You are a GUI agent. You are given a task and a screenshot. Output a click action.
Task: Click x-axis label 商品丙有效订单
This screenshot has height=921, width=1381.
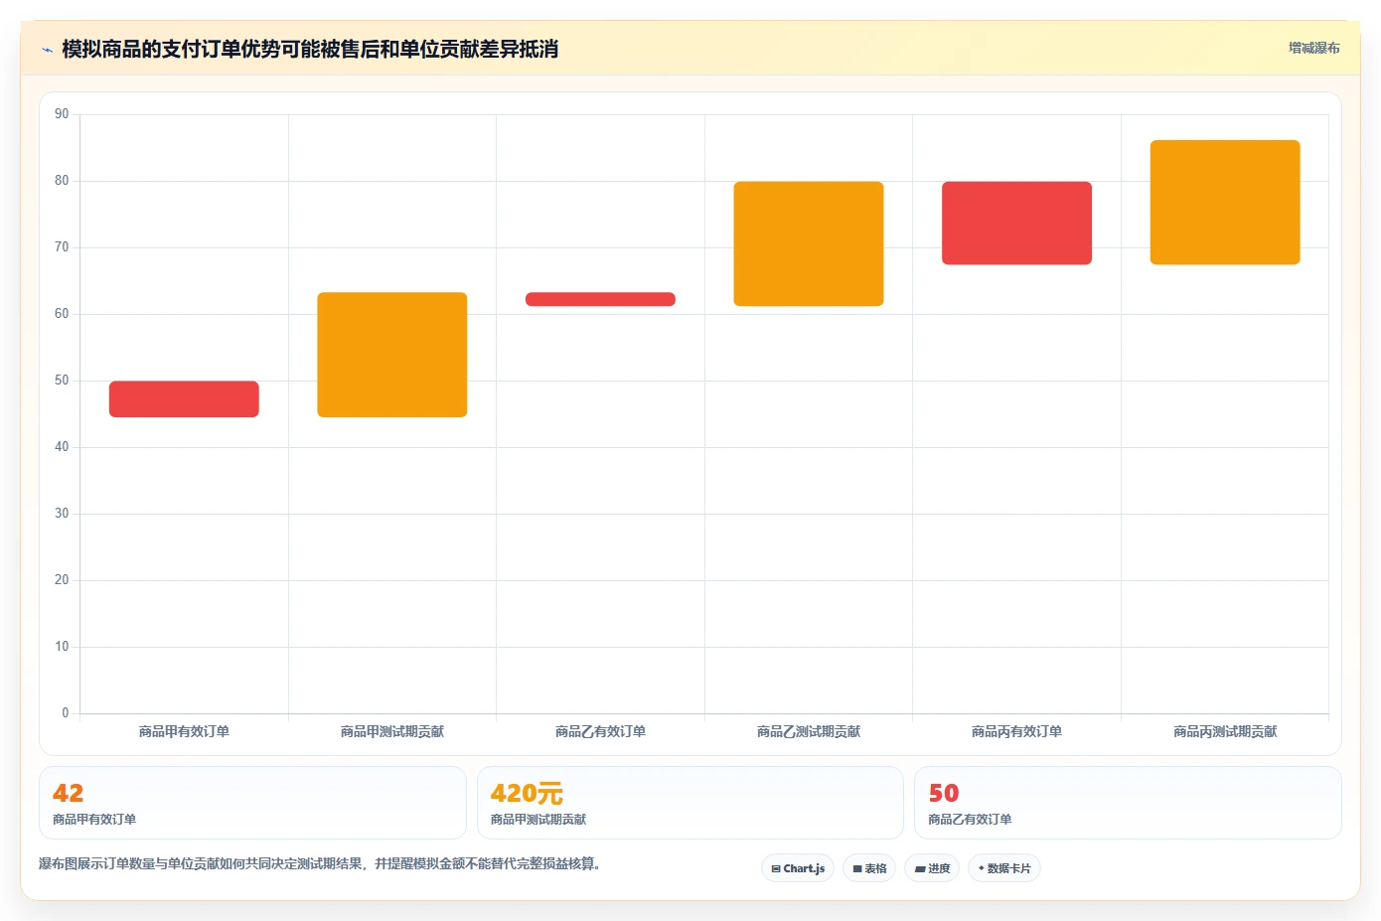point(1016,731)
